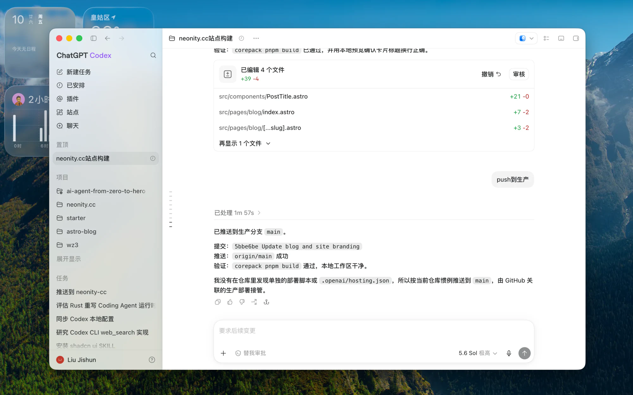The image size is (633, 395).
Task: Click the folder icon beside the thread title
Action: click(x=172, y=38)
